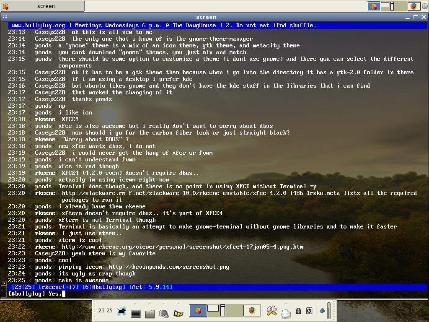Expand the arrow above the terminal launcher

(x=135, y=304)
